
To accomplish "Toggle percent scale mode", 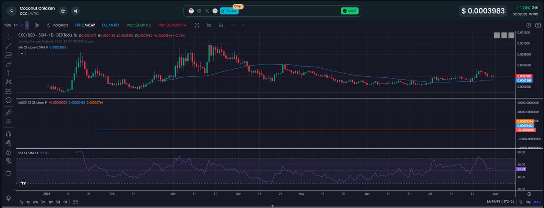I will [520, 201].
